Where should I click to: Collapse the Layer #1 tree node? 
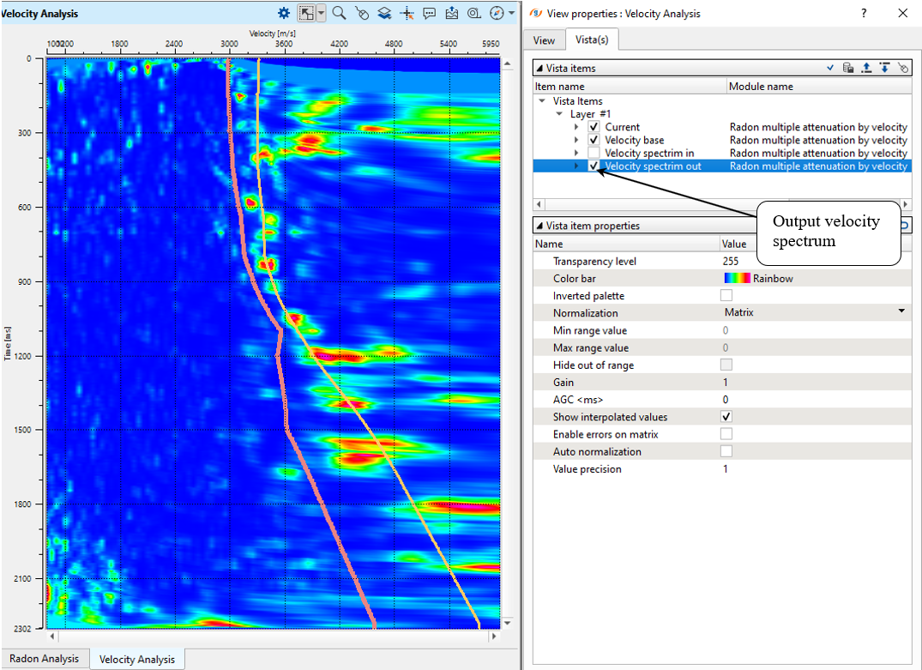558,114
